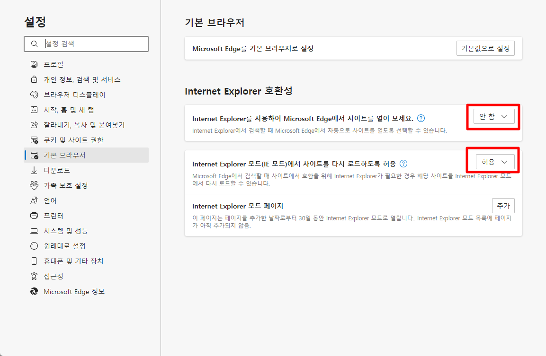Open 가족 보호 설정 page

coord(86,185)
